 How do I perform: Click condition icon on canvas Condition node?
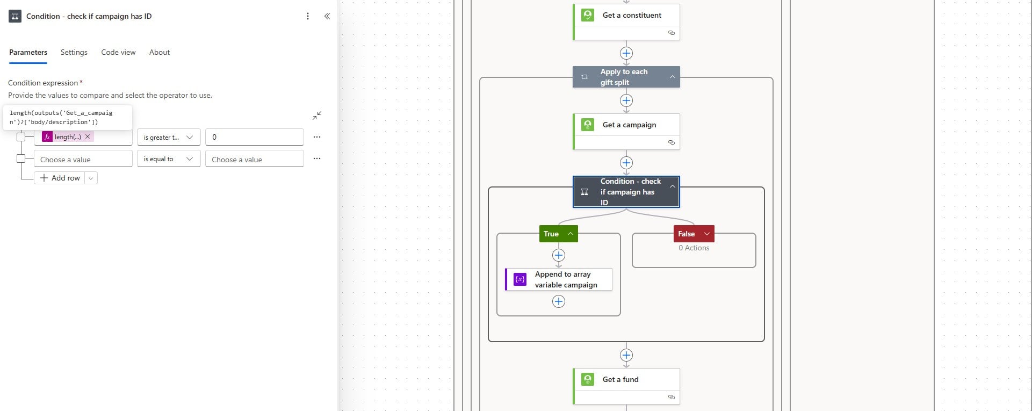click(x=584, y=192)
